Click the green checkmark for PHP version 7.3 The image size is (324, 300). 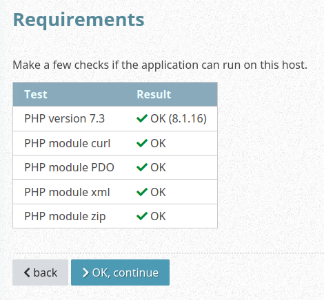point(142,118)
